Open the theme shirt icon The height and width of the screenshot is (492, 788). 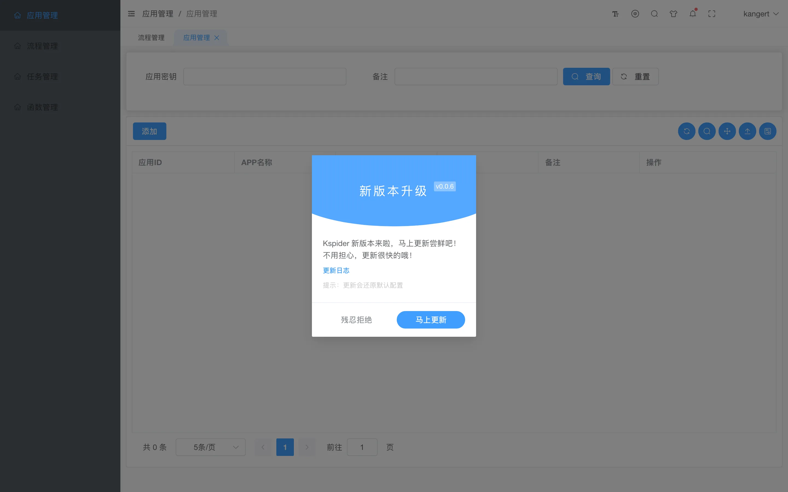673,14
